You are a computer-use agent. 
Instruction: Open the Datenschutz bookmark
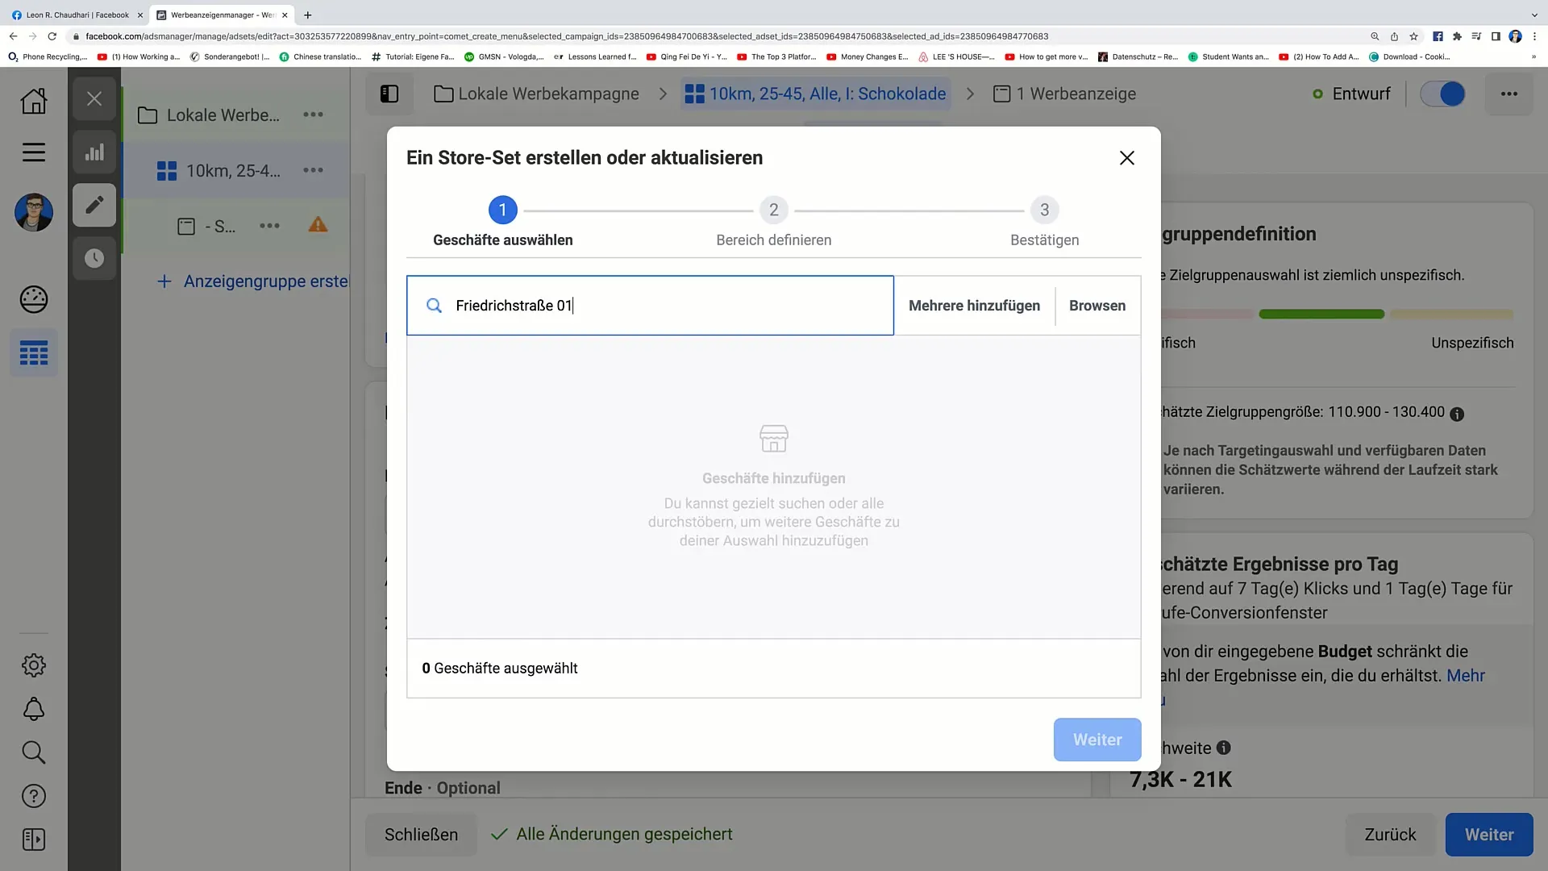[1138, 57]
